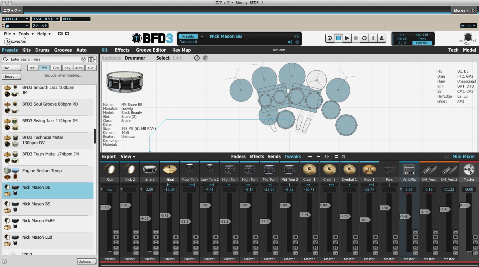Image resolution: width=479 pixels, height=267 pixels.
Task: Click the Snare channel fader handle
Action: coord(146,219)
